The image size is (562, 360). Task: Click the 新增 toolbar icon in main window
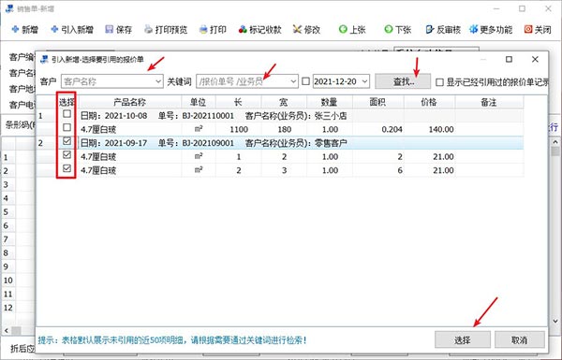[15, 29]
